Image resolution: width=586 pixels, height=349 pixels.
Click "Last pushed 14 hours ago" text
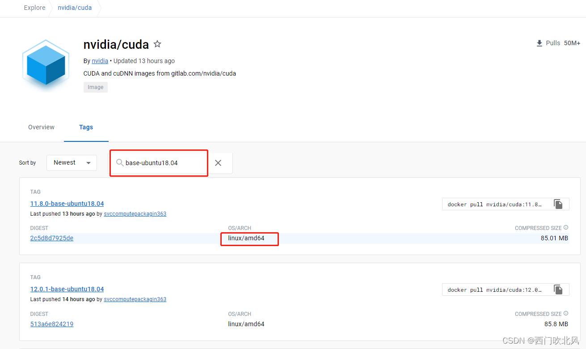click(x=63, y=299)
